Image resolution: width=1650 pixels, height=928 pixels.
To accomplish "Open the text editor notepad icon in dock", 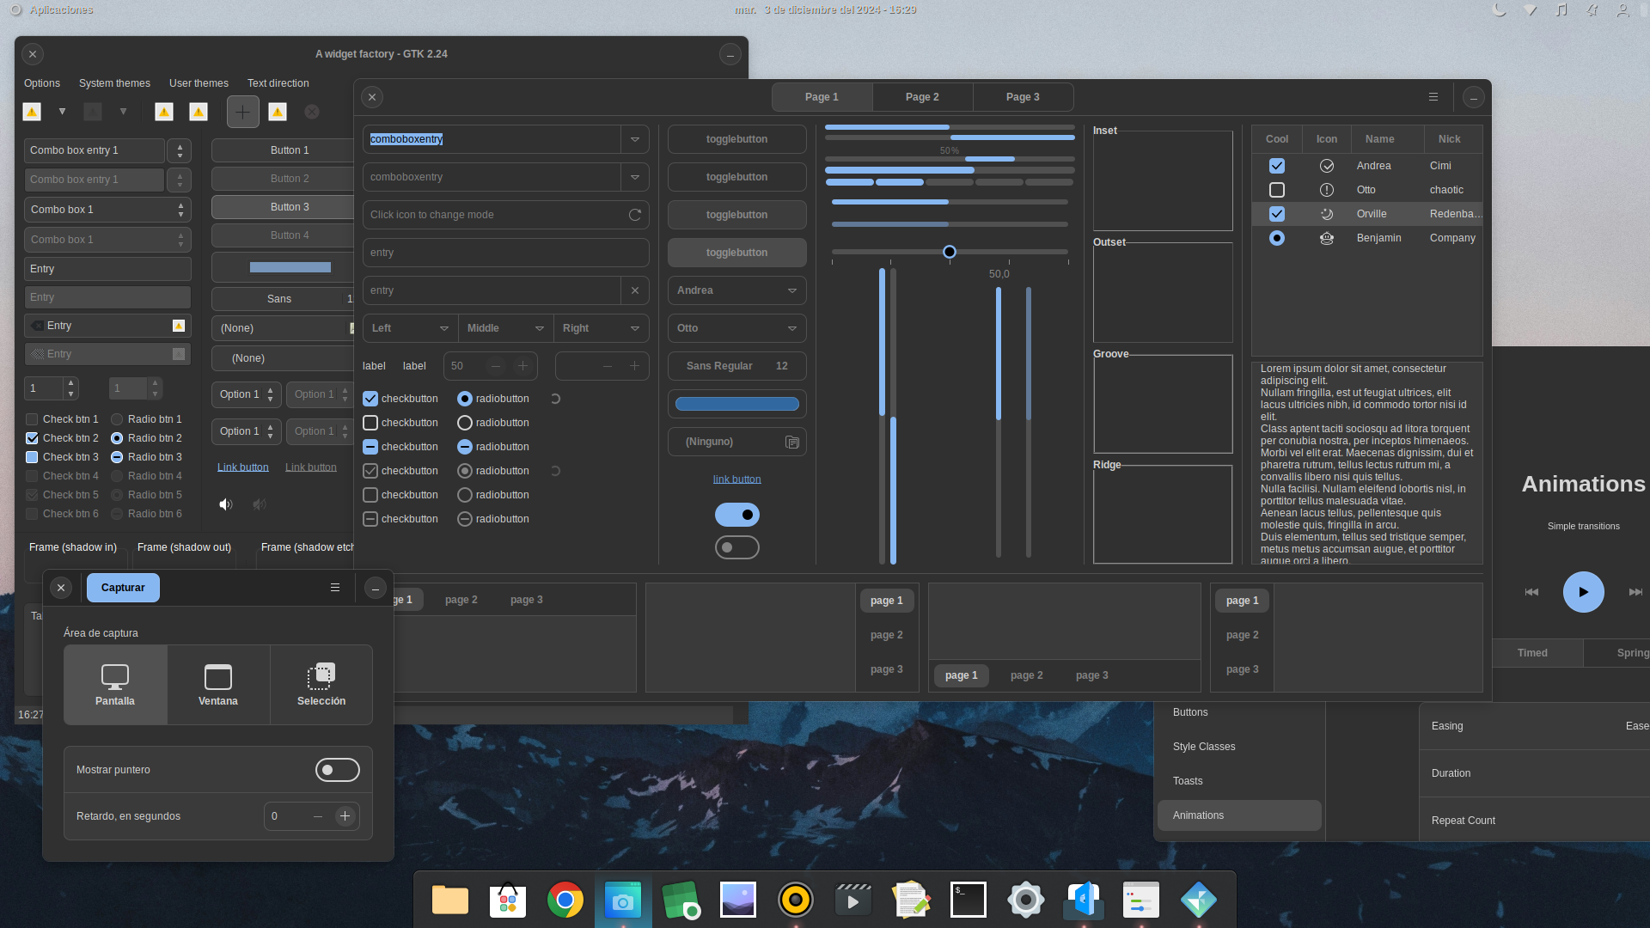I will click(911, 900).
